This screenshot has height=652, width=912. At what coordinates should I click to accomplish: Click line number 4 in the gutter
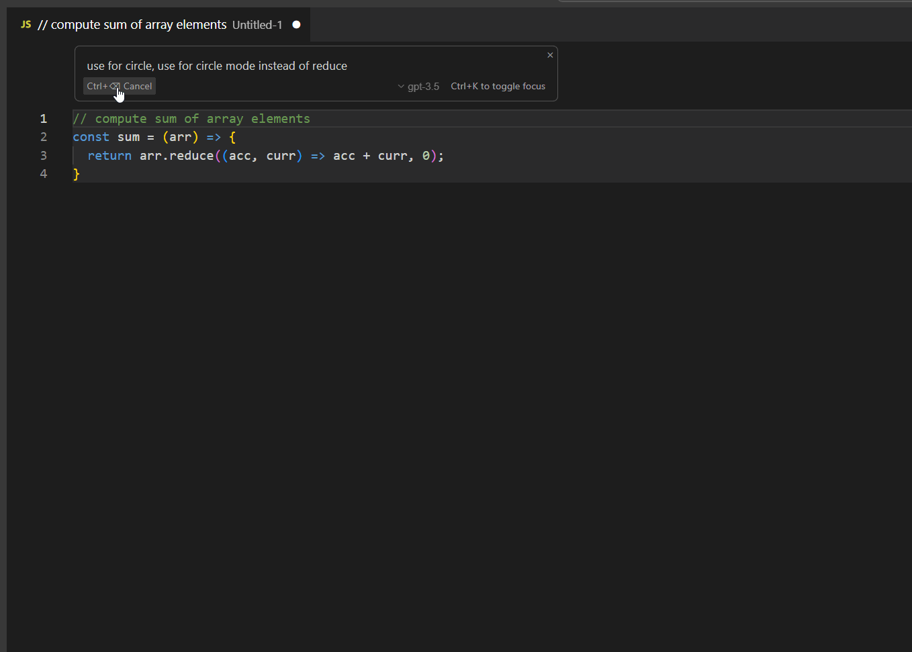43,173
